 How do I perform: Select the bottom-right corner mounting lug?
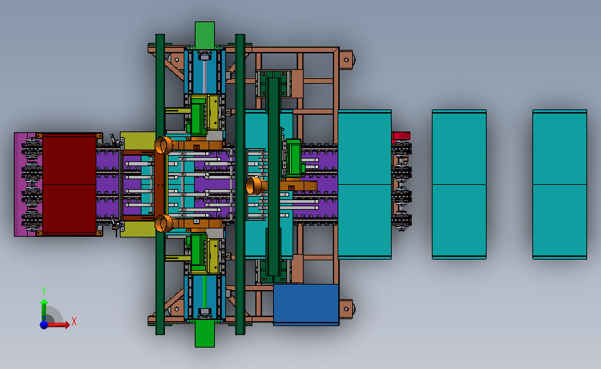click(x=346, y=309)
